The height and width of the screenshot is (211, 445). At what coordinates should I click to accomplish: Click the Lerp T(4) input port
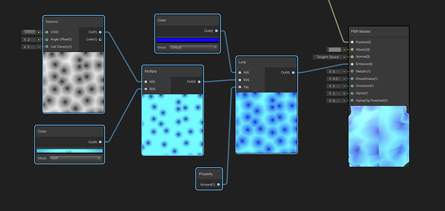(240, 87)
